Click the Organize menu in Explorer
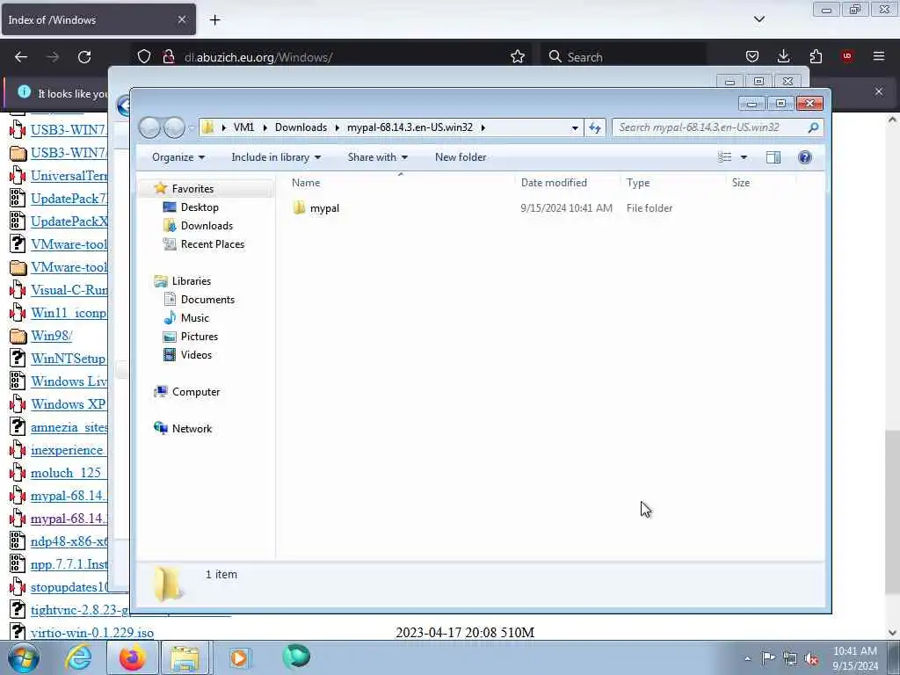 pyautogui.click(x=178, y=157)
